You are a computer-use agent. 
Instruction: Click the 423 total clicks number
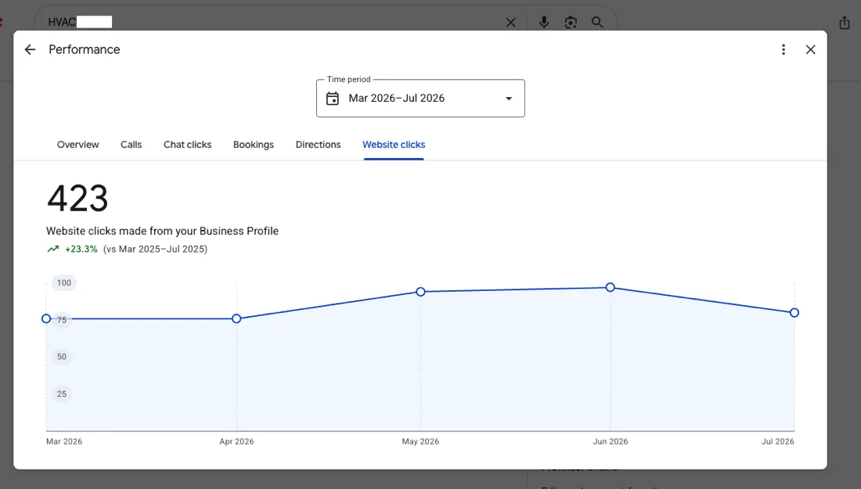(77, 198)
